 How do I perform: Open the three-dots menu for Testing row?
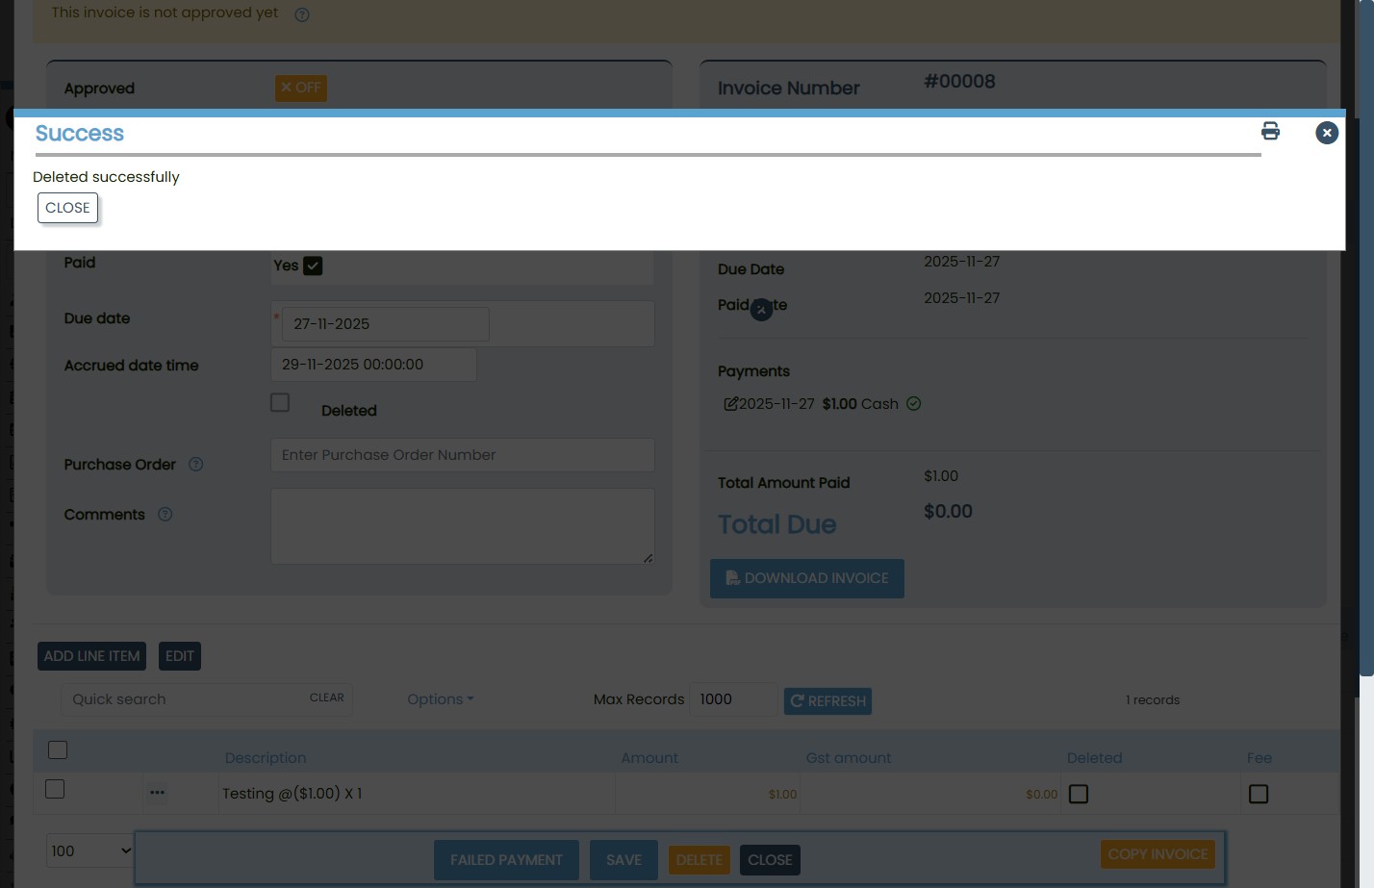click(157, 793)
